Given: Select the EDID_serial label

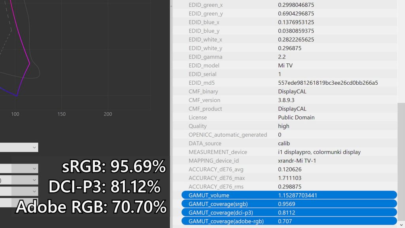Looking at the screenshot, I should 202,74.
